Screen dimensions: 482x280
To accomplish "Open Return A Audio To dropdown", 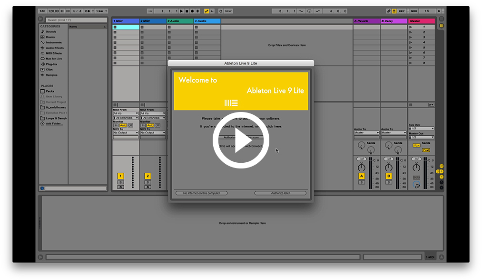I will tap(367, 133).
